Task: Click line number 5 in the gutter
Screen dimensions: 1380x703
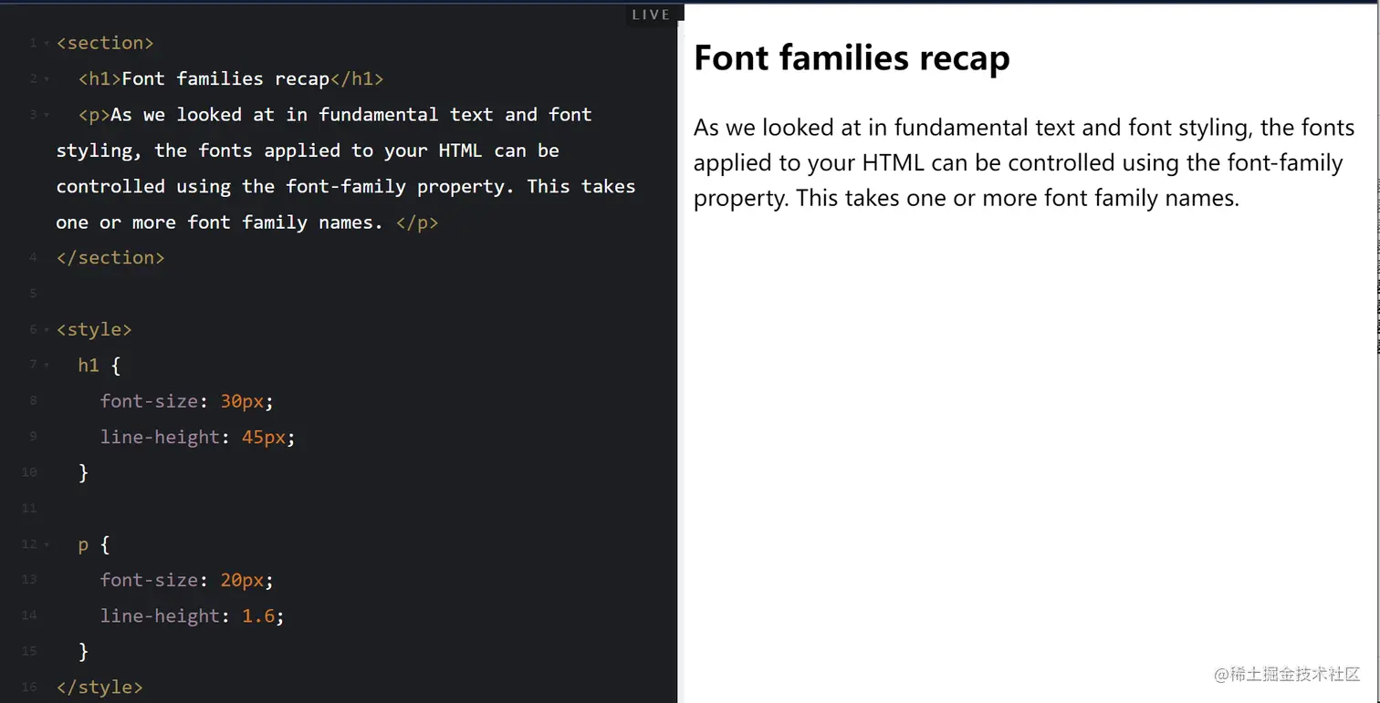Action: (34, 294)
